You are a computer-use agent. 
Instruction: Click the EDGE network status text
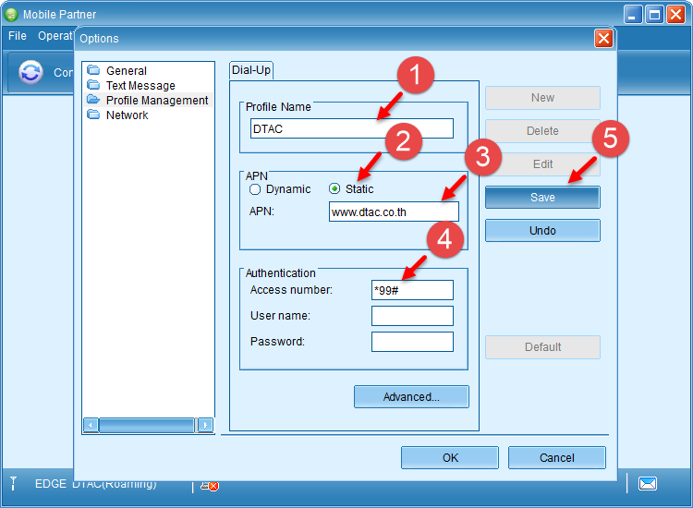click(51, 484)
